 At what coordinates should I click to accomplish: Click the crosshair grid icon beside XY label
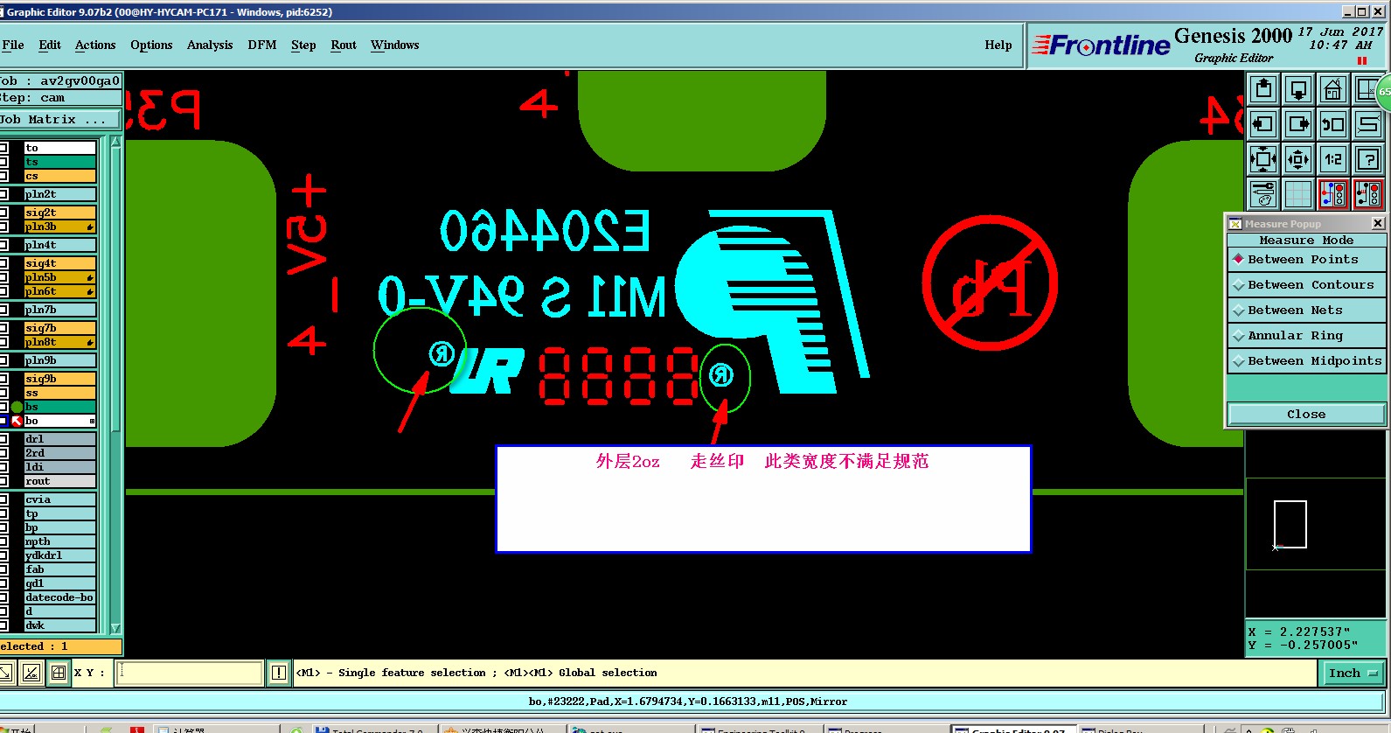click(59, 673)
